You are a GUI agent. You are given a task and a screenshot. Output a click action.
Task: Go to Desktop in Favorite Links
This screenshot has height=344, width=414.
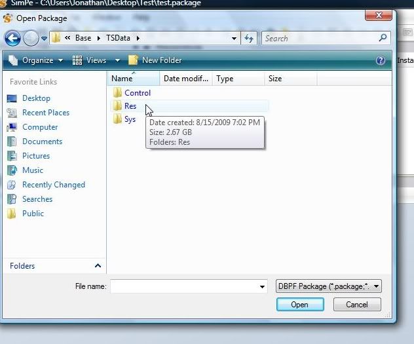36,98
